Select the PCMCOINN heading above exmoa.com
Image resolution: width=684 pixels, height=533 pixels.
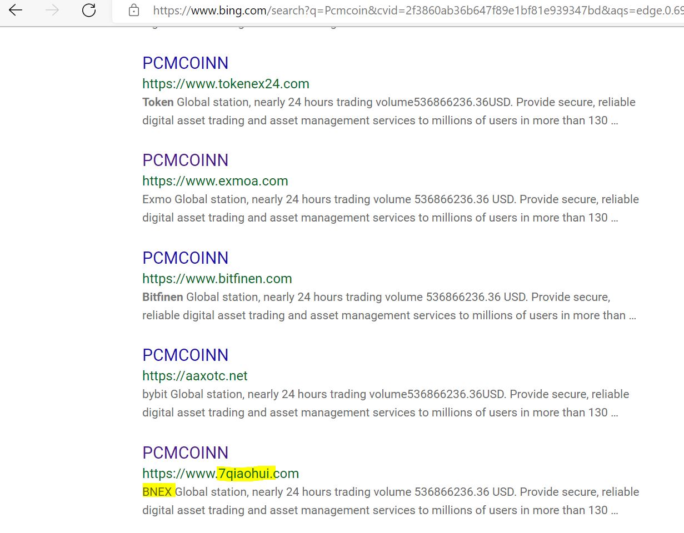[185, 160]
